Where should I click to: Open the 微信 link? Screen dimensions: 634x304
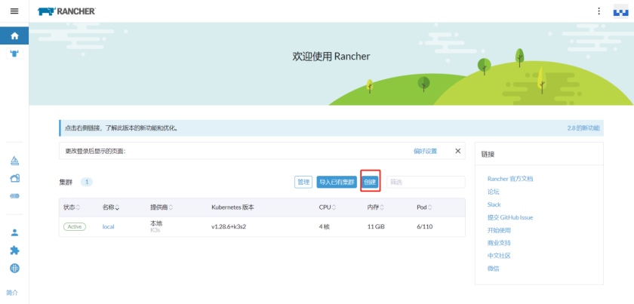(x=494, y=269)
